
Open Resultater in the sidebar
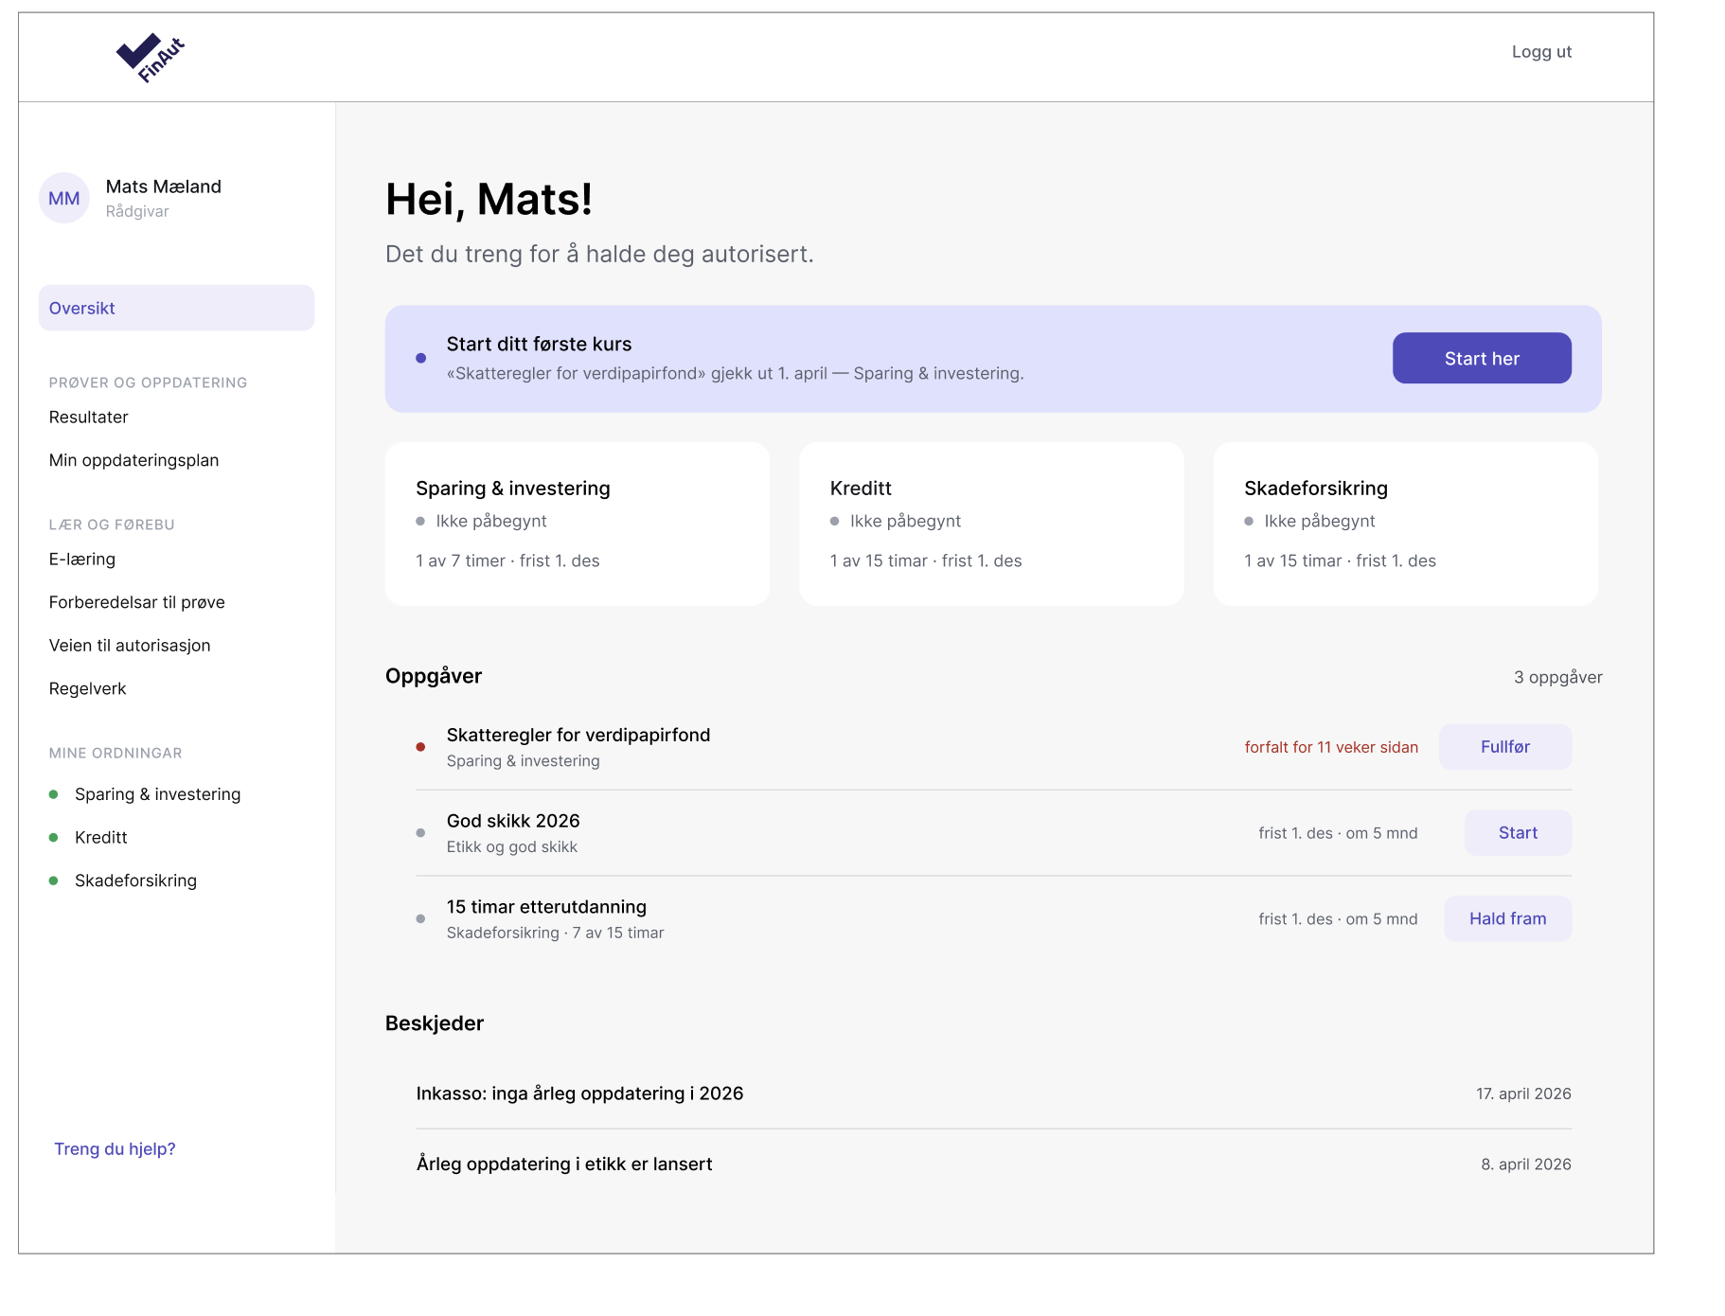[89, 418]
